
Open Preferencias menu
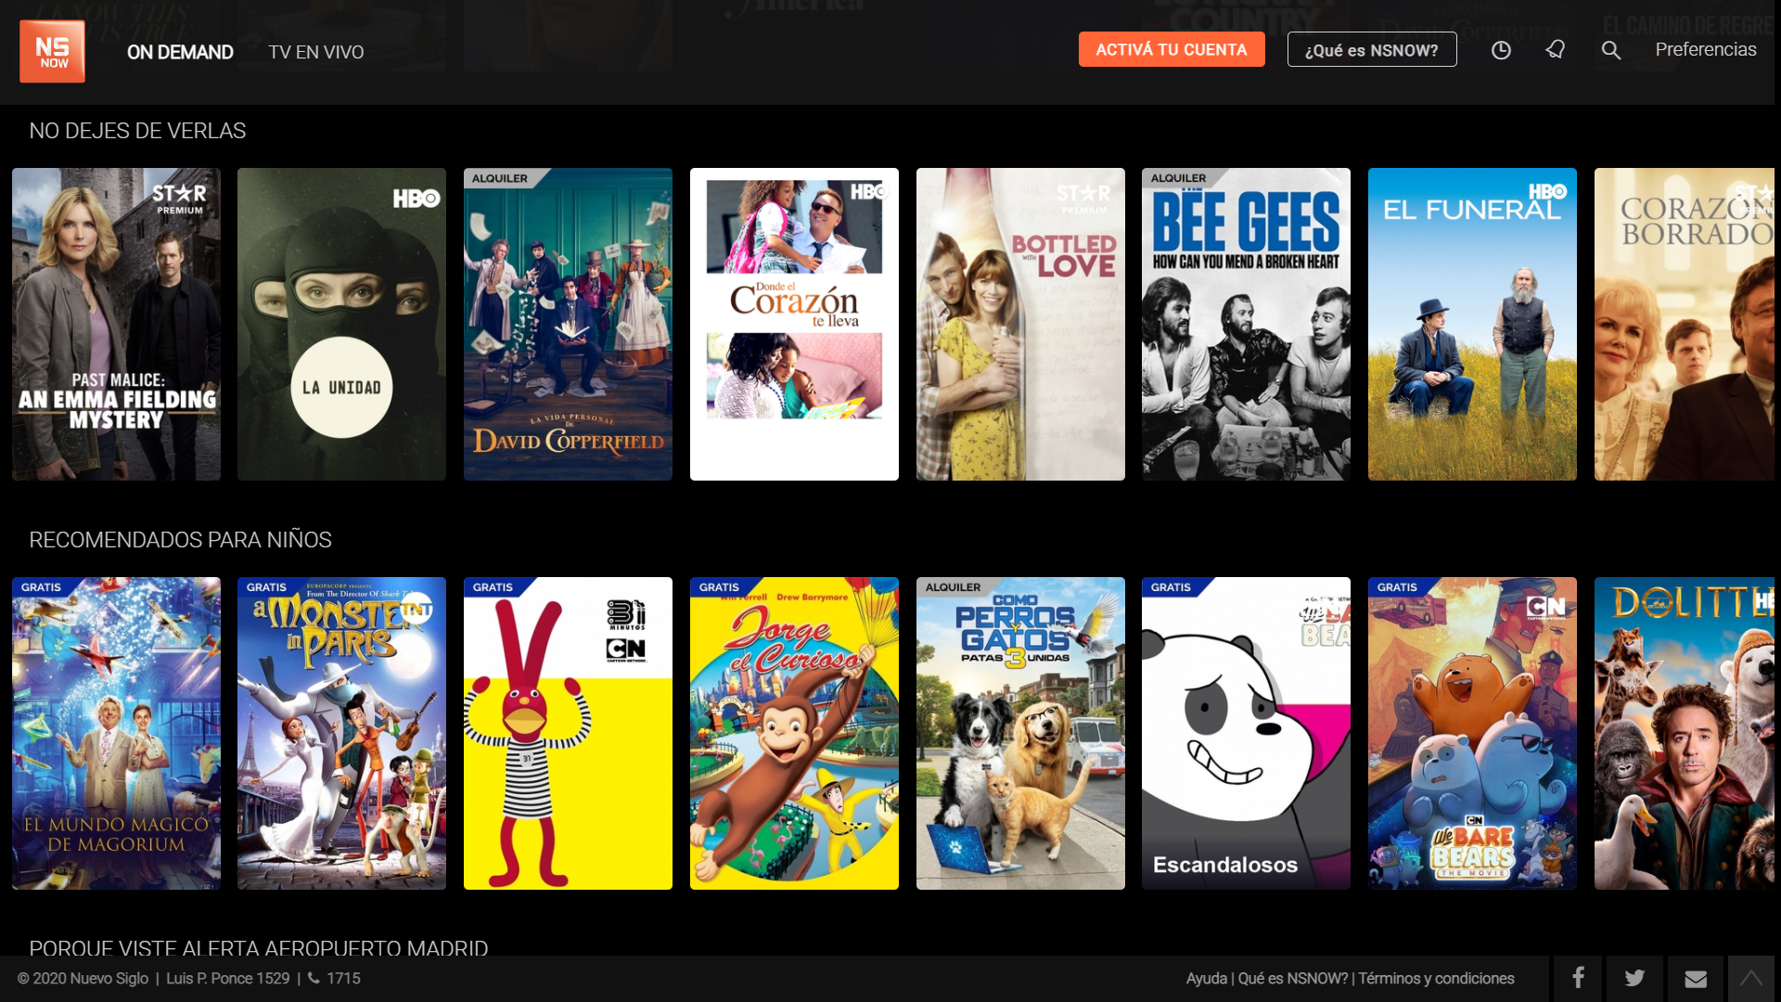pyautogui.click(x=1706, y=49)
